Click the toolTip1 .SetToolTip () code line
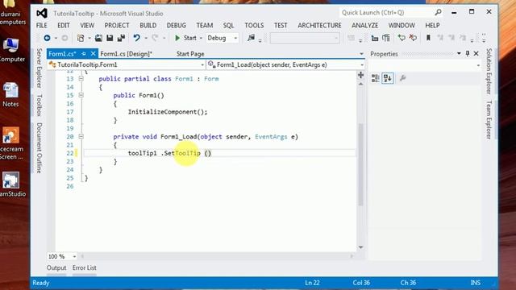 pyautogui.click(x=169, y=153)
